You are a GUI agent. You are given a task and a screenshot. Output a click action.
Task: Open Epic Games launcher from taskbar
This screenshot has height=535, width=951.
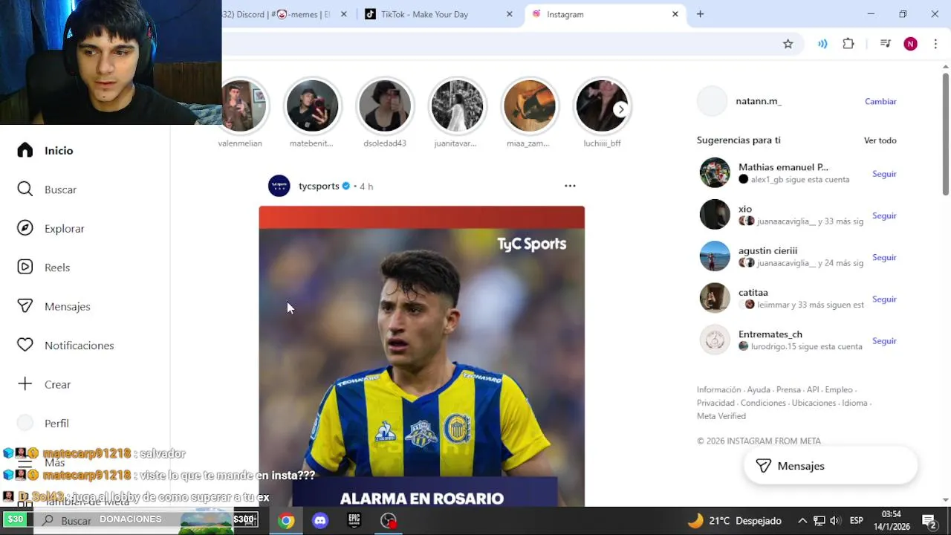[354, 521]
